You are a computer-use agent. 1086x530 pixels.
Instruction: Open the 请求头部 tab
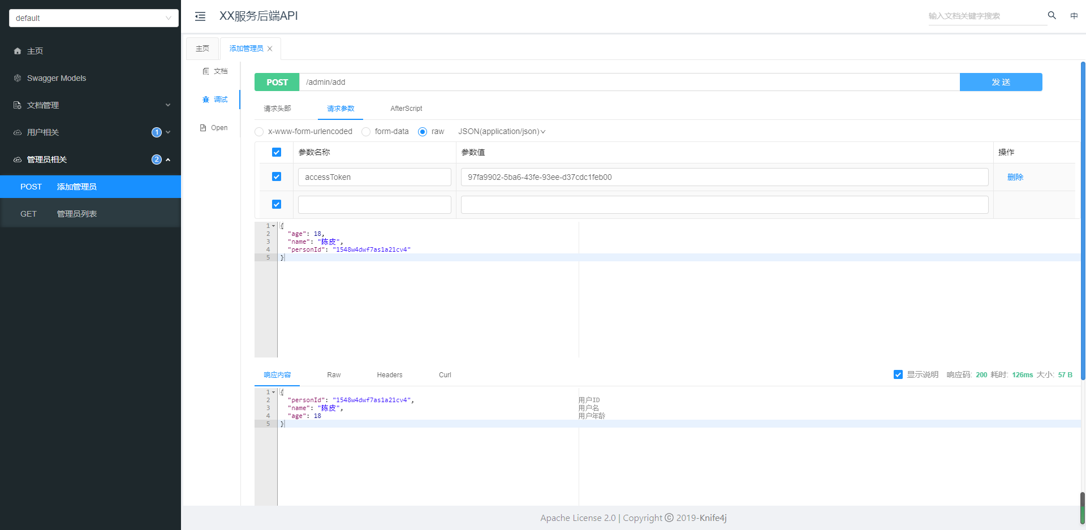click(277, 109)
